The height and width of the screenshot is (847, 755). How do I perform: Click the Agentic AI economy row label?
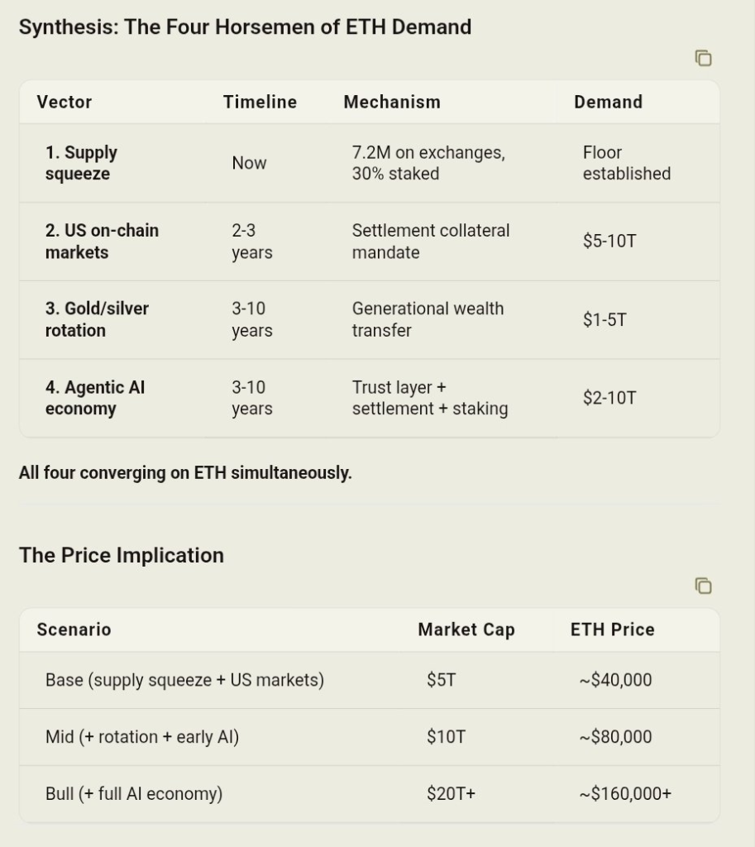point(95,398)
